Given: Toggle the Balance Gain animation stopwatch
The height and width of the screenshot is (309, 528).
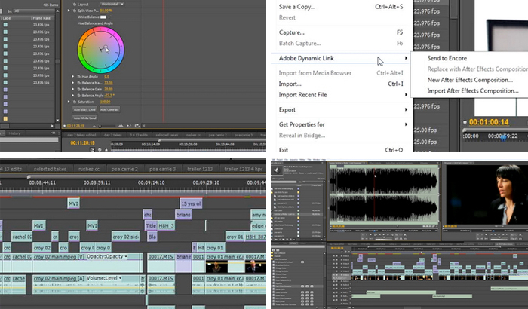Looking at the screenshot, I should [x=79, y=89].
